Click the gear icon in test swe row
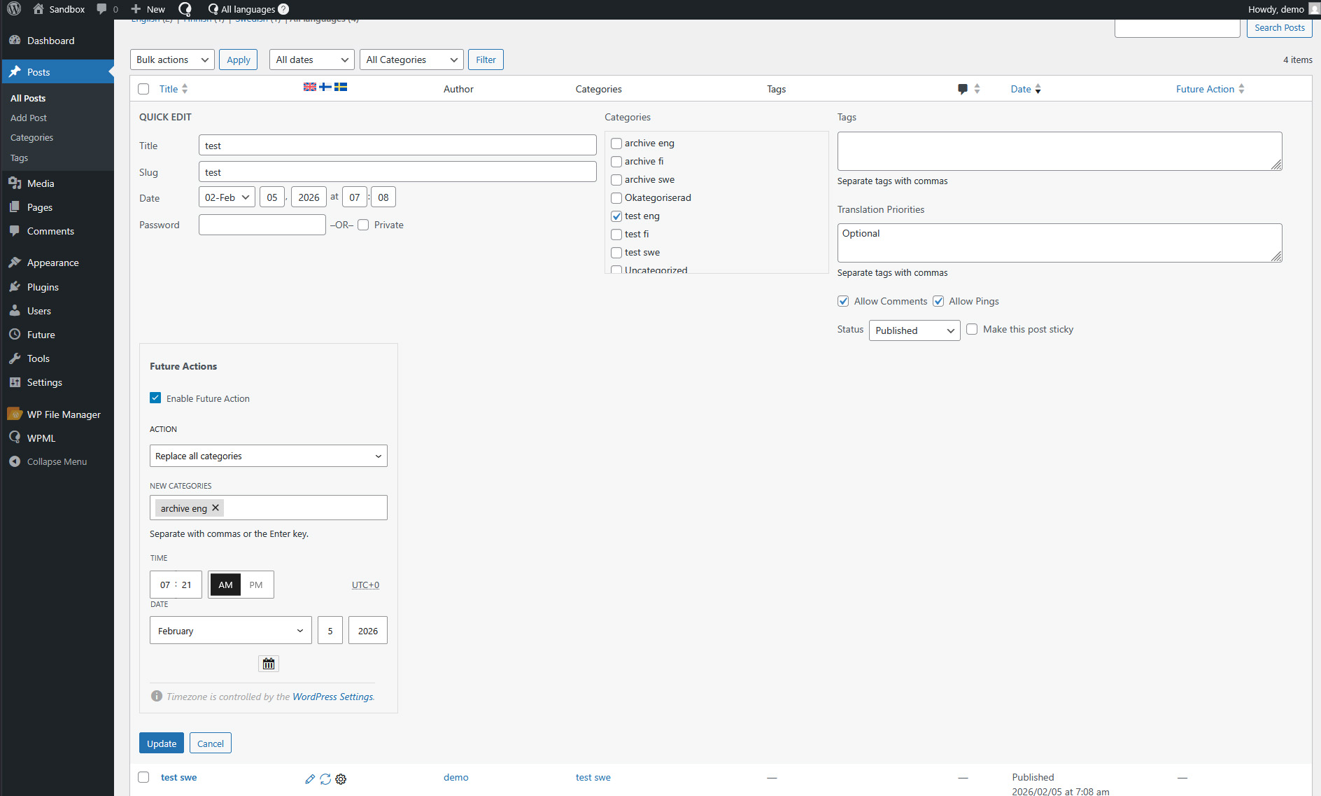 341,779
